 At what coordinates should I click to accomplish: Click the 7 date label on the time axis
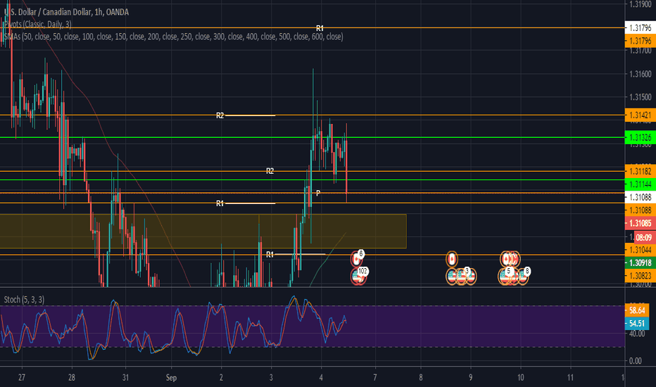(375, 378)
